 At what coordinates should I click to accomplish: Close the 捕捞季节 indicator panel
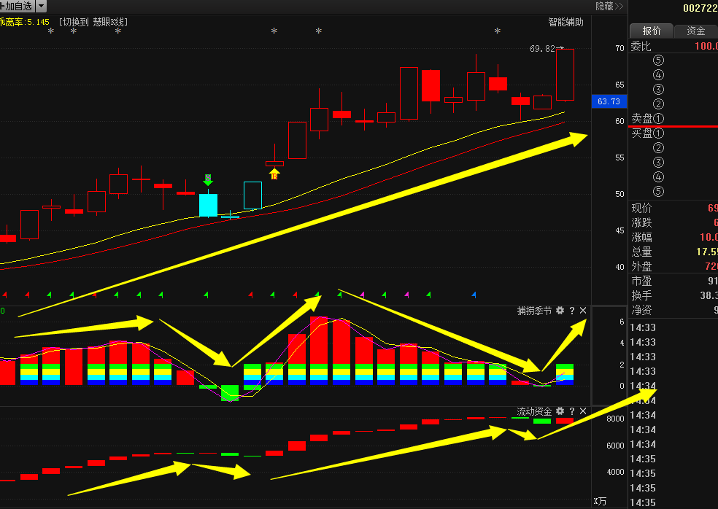(583, 311)
